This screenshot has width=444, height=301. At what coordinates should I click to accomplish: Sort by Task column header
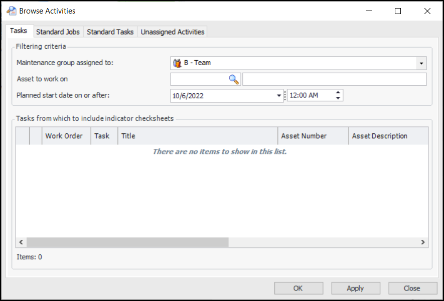pos(104,136)
